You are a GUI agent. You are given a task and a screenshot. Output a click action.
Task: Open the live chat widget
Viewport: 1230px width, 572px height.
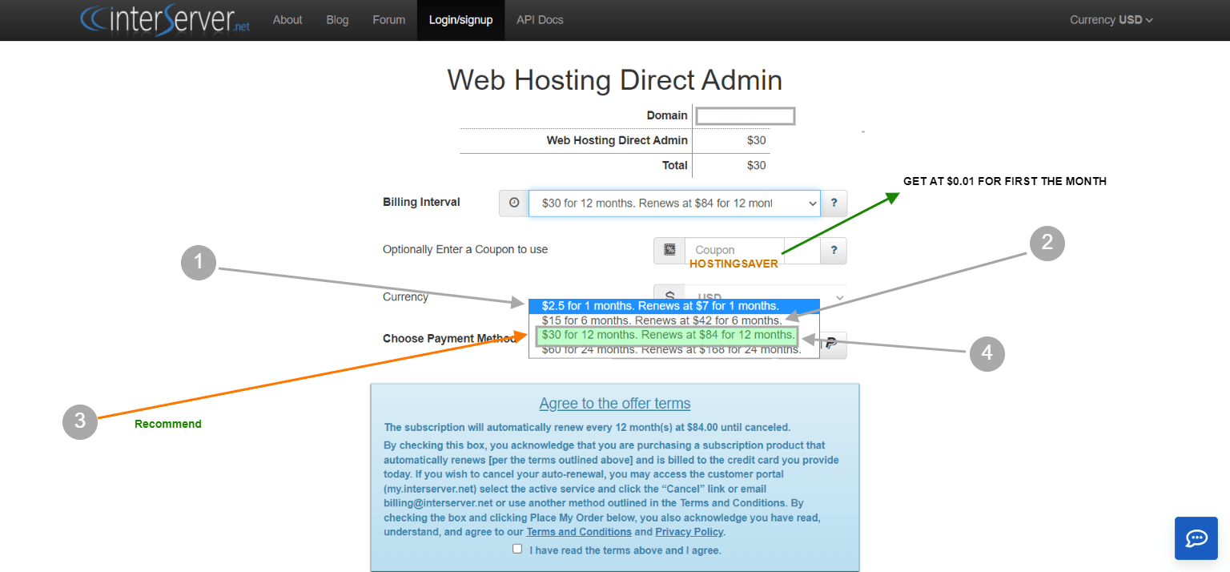pos(1196,538)
